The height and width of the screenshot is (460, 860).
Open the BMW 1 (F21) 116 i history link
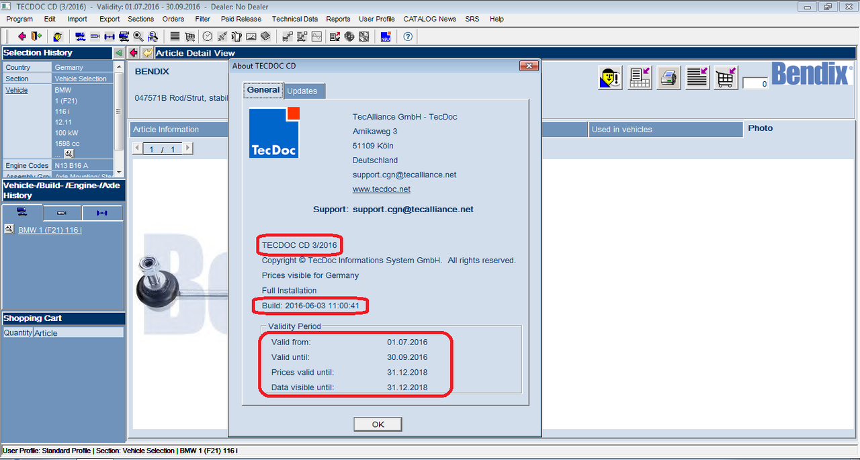pyautogui.click(x=50, y=230)
